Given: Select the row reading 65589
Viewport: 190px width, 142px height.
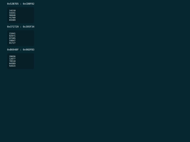Looking at the screenshot, I should (x=12, y=20).
